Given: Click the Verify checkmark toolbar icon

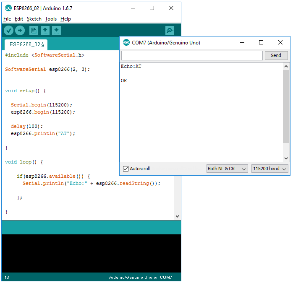Looking at the screenshot, I should [x=8, y=31].
